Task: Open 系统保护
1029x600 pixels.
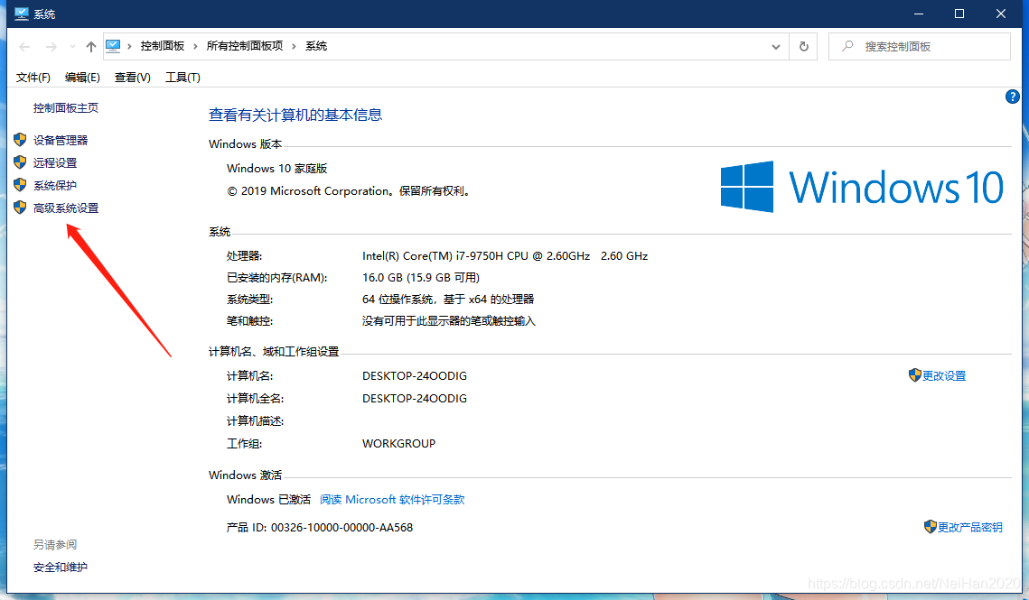Action: pos(55,186)
